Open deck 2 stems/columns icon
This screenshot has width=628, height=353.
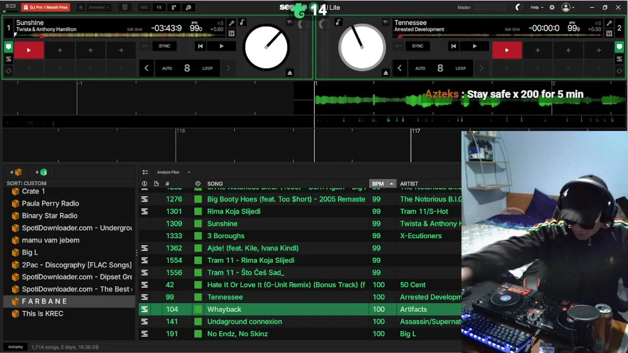[x=609, y=33]
